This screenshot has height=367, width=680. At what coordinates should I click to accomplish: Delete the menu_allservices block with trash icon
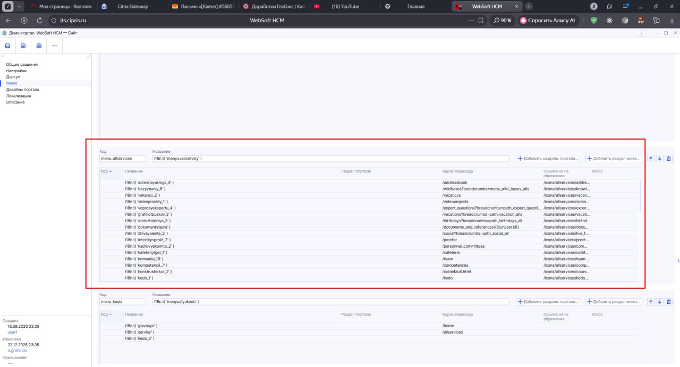click(x=669, y=159)
